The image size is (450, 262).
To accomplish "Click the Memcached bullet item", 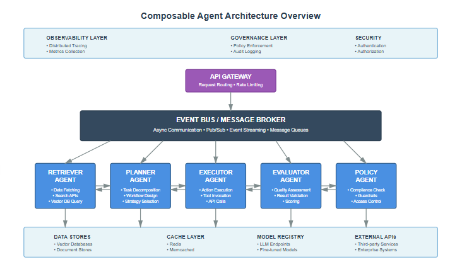I will click(x=182, y=250).
